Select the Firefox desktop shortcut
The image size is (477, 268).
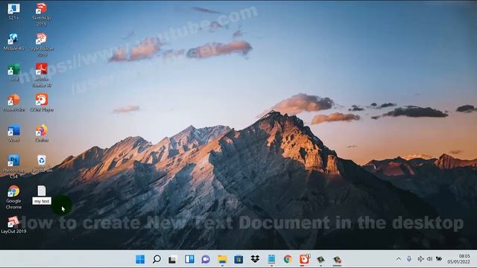click(42, 133)
